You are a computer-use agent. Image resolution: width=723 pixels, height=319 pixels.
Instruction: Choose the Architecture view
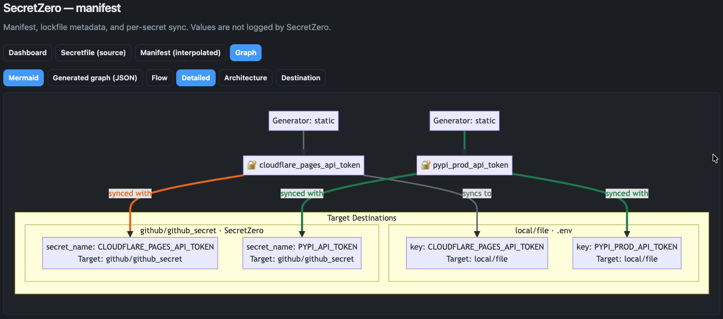[x=246, y=78]
